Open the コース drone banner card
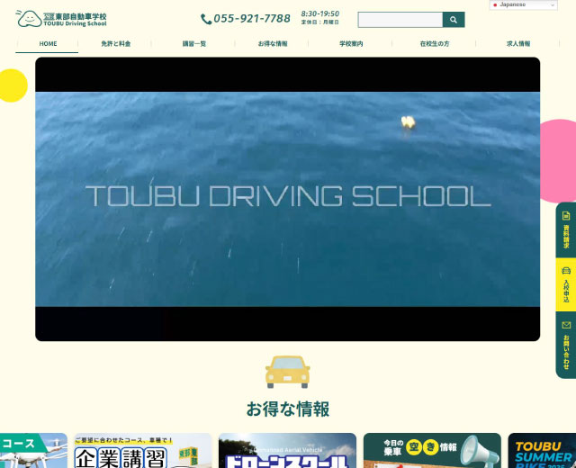 [x=33, y=450]
